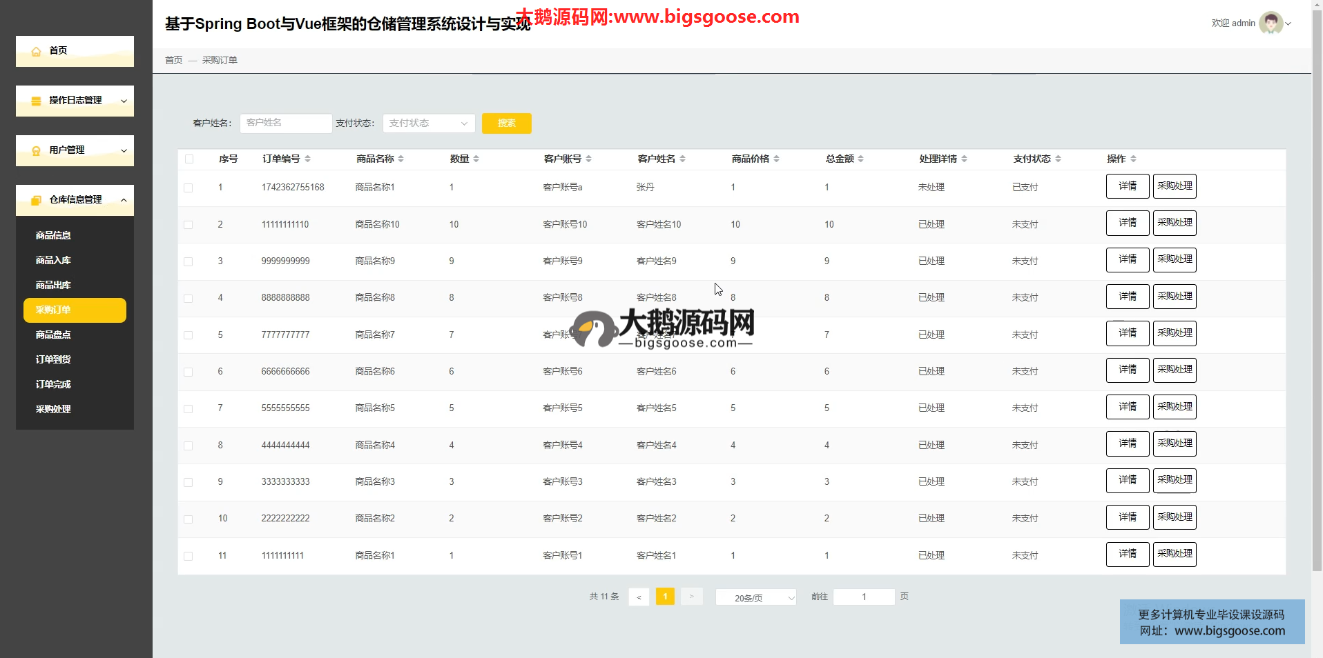Check the row for order 1742362755168
Screen dimensions: 1323x658
tap(189, 188)
